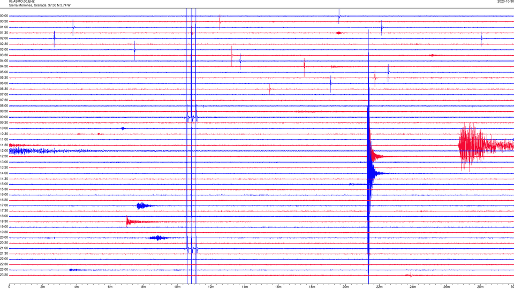The width and height of the screenshot is (514, 289).
Task: Click the 14m axis tick label
Action: (245, 287)
